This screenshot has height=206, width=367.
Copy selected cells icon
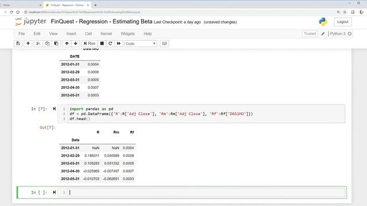point(47,43)
